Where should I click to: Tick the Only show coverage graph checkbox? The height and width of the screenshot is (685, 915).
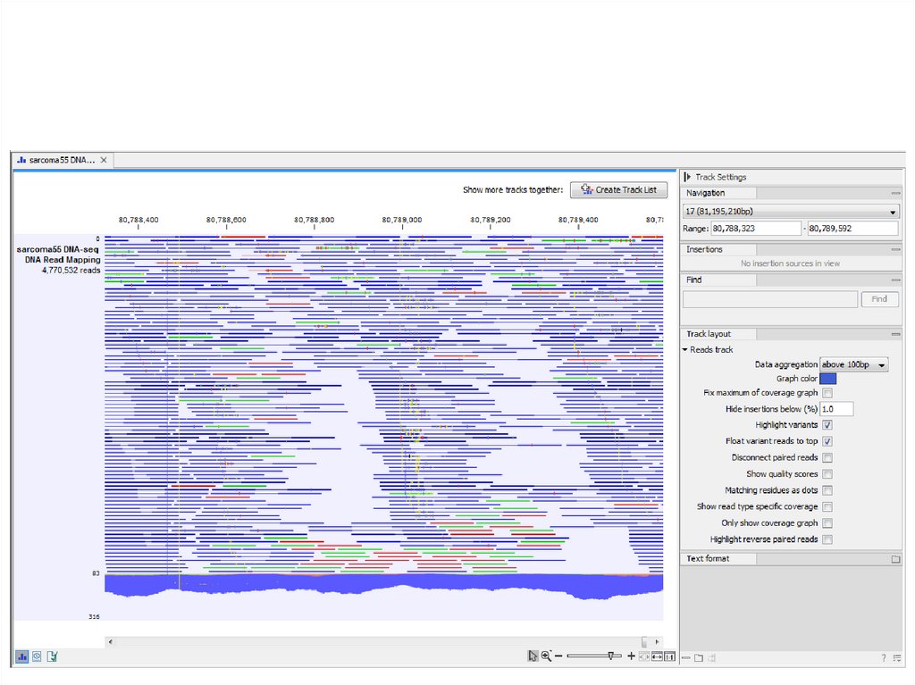click(x=827, y=523)
